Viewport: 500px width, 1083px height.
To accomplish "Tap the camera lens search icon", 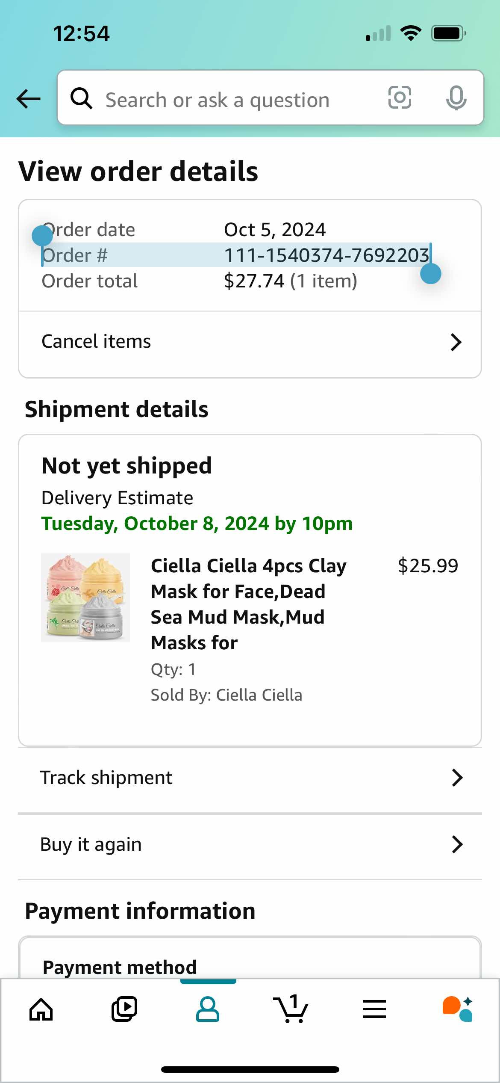I will pos(400,98).
